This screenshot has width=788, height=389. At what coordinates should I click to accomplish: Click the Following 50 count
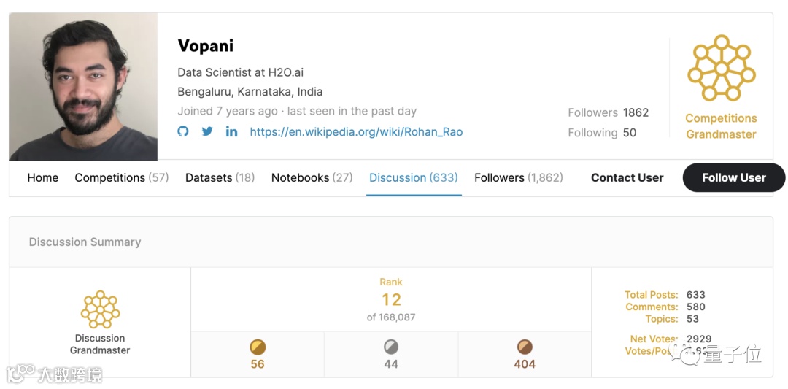click(x=602, y=133)
